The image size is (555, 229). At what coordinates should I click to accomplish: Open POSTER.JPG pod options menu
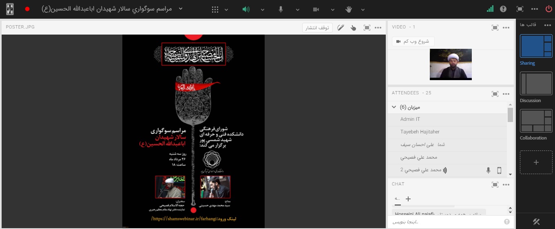[378, 28]
